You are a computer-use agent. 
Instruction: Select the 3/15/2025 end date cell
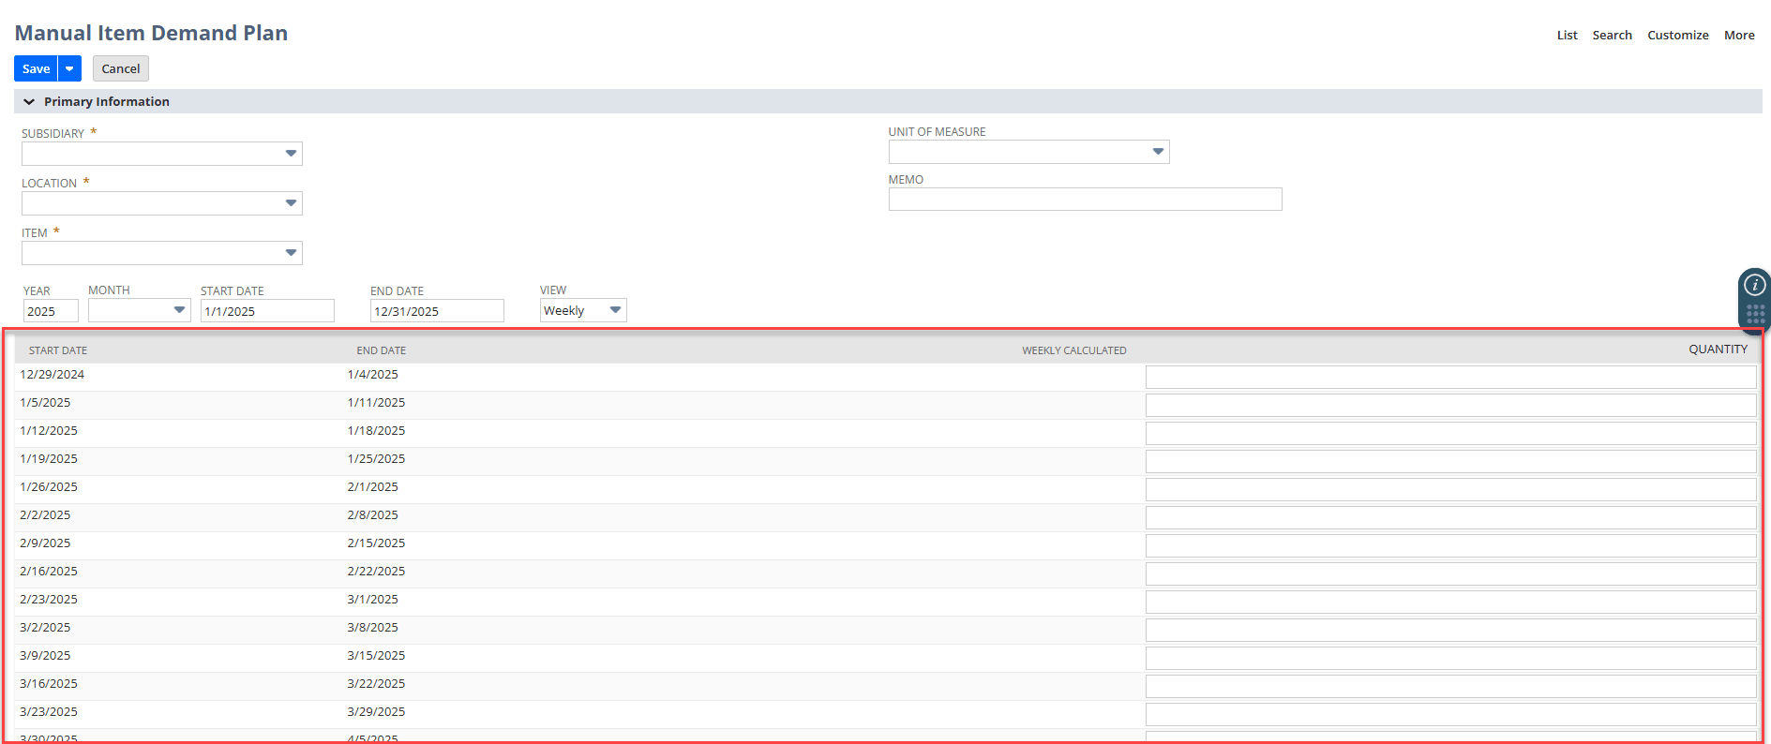point(376,655)
